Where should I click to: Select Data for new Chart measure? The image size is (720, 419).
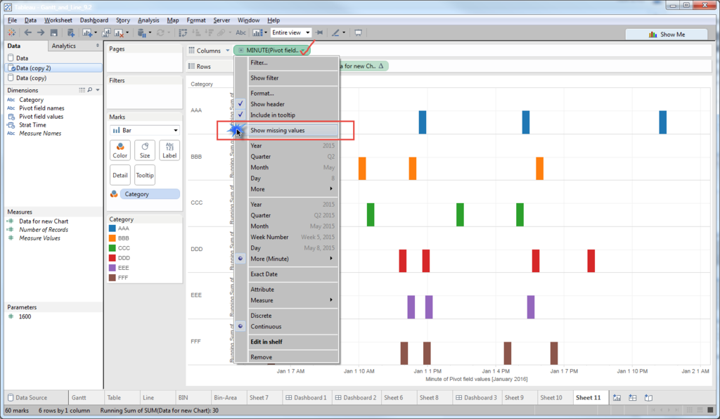tap(43, 221)
